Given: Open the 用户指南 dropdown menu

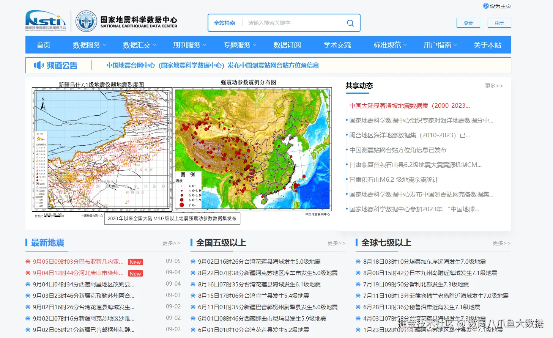Looking at the screenshot, I should (440, 45).
